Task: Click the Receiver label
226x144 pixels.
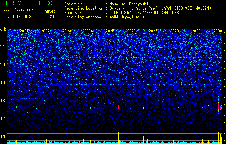Action: click(x=73, y=13)
